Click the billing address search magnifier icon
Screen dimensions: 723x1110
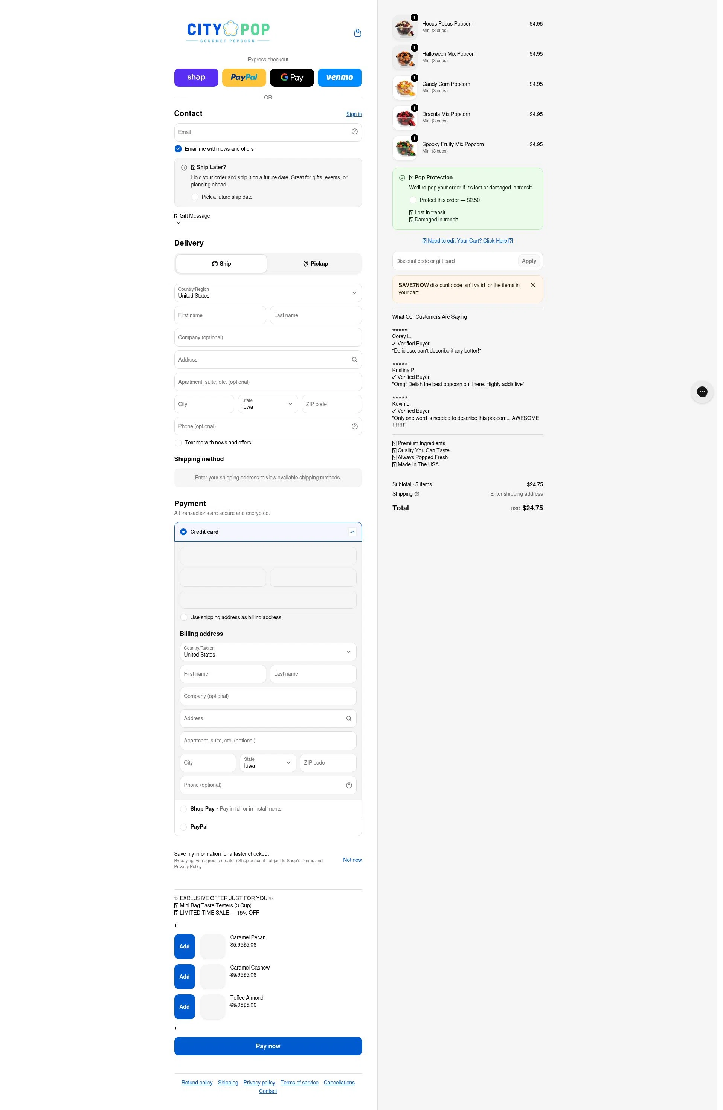[349, 719]
